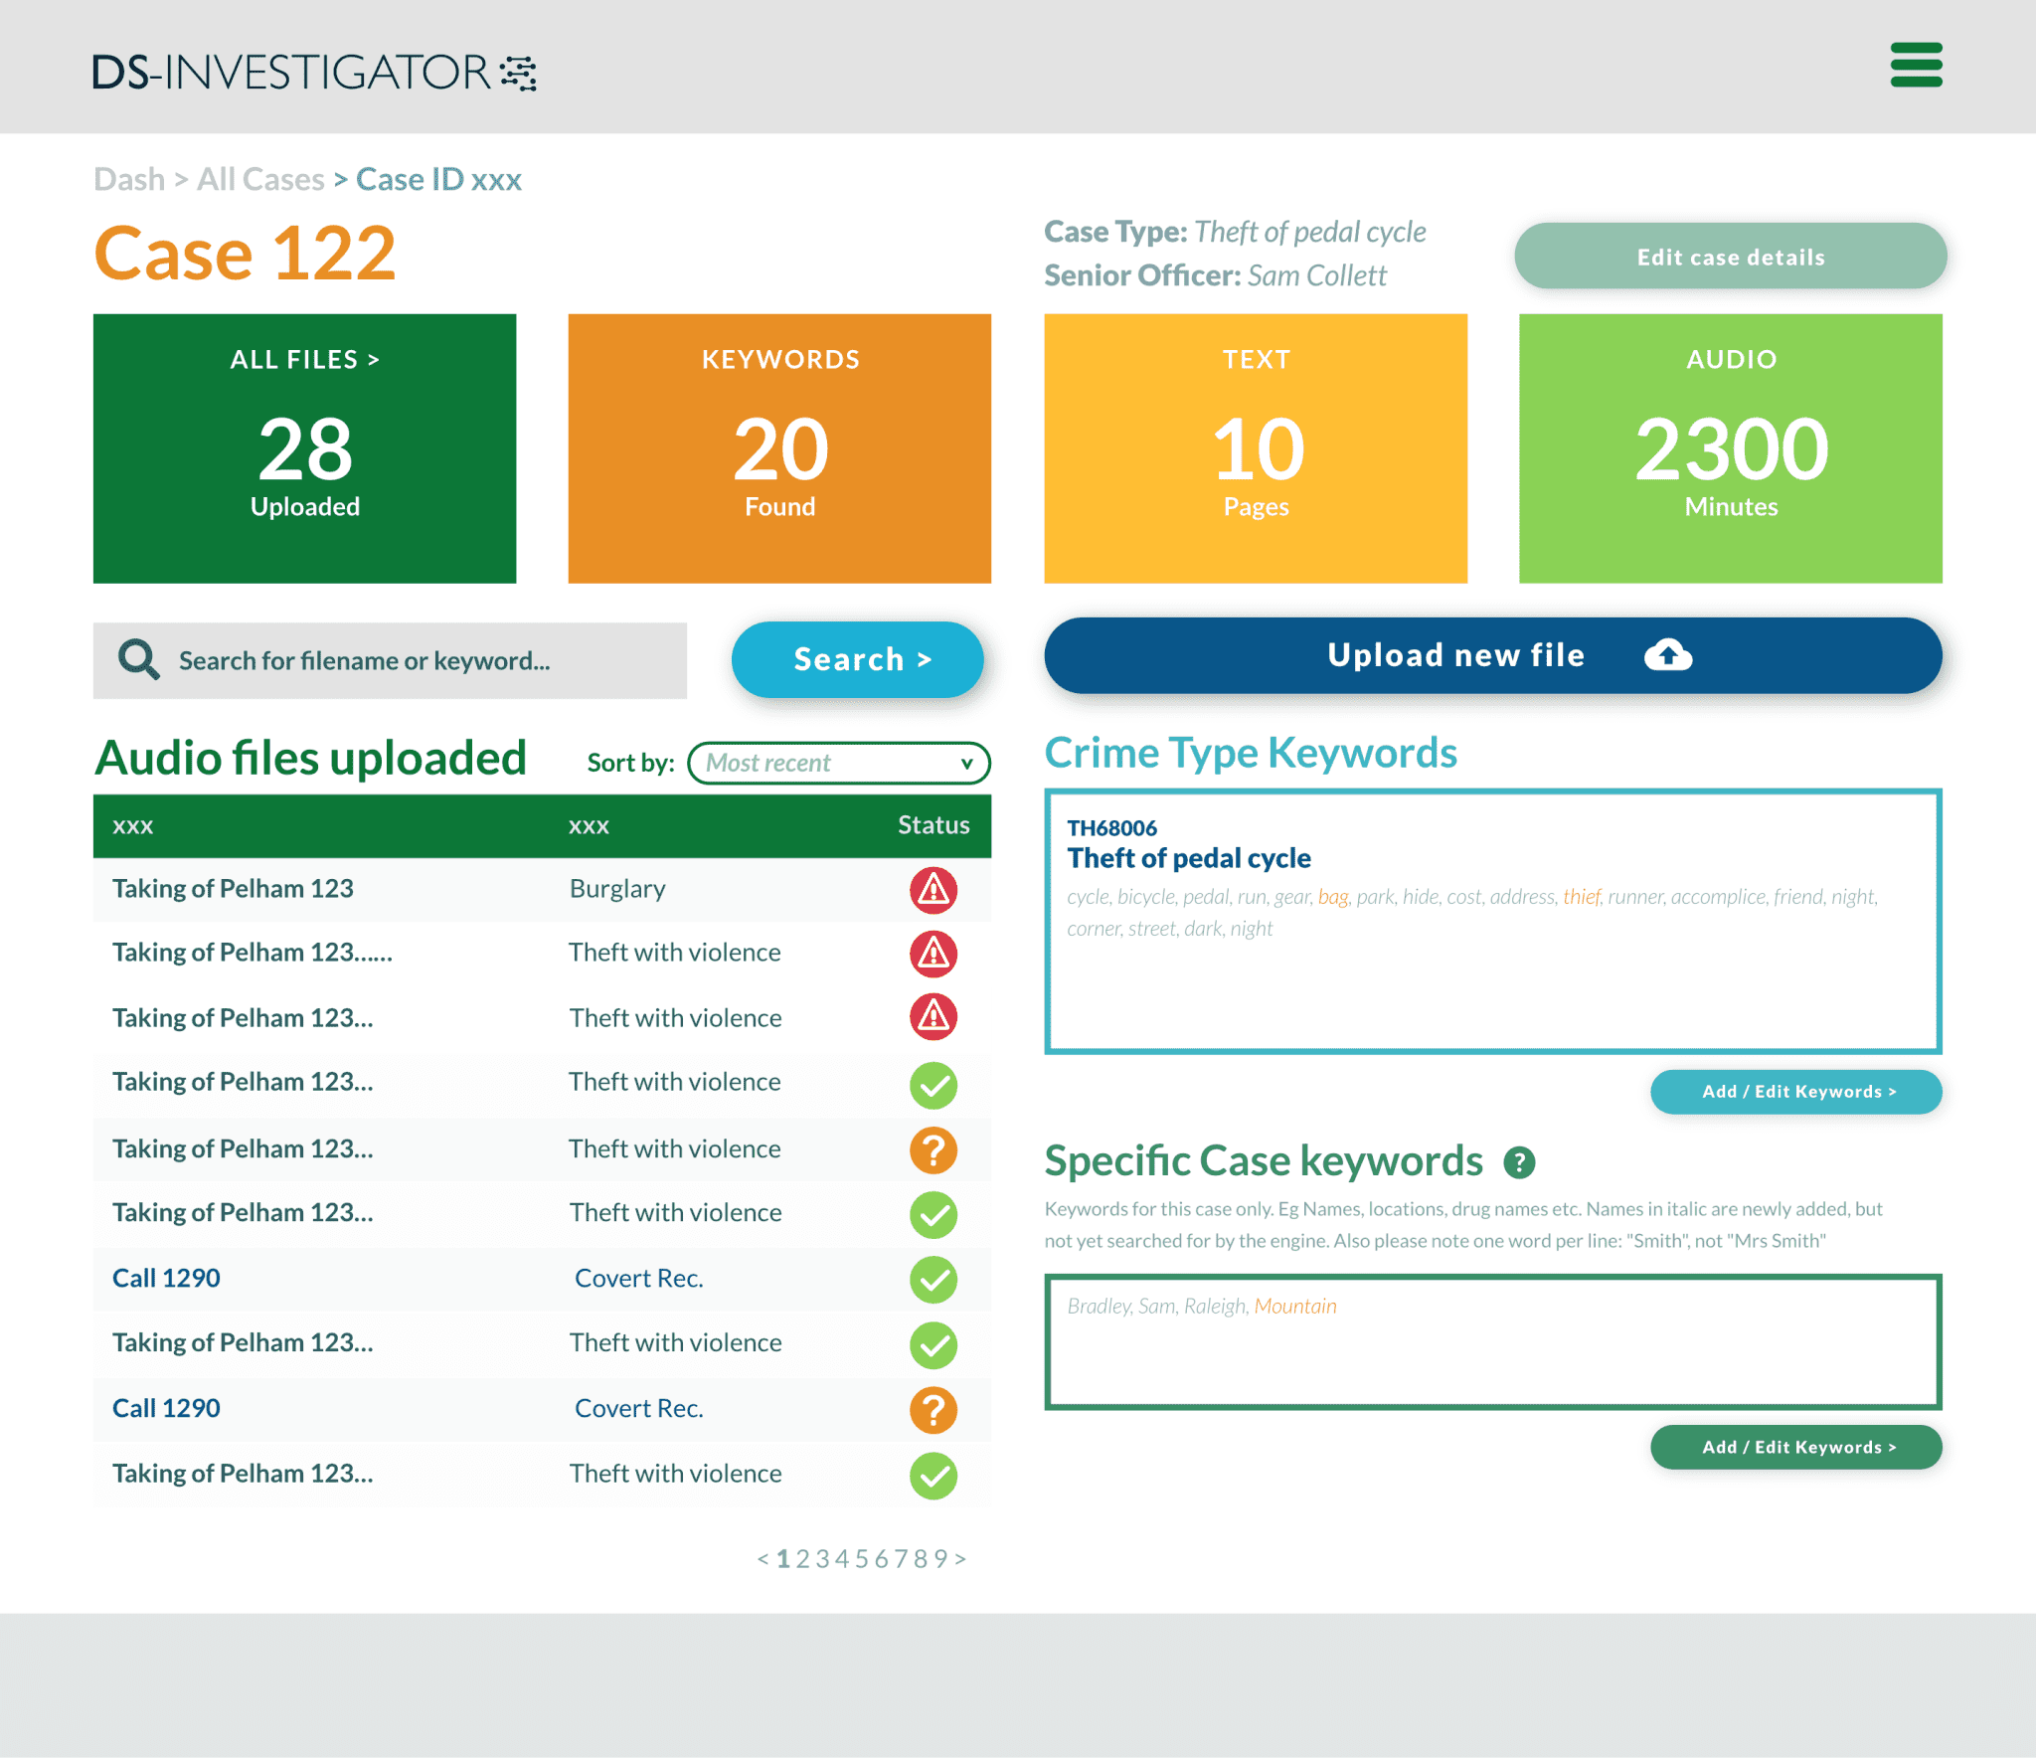The width and height of the screenshot is (2036, 1758).
Task: Click the red warning icon for Burglary row
Action: coord(933,890)
